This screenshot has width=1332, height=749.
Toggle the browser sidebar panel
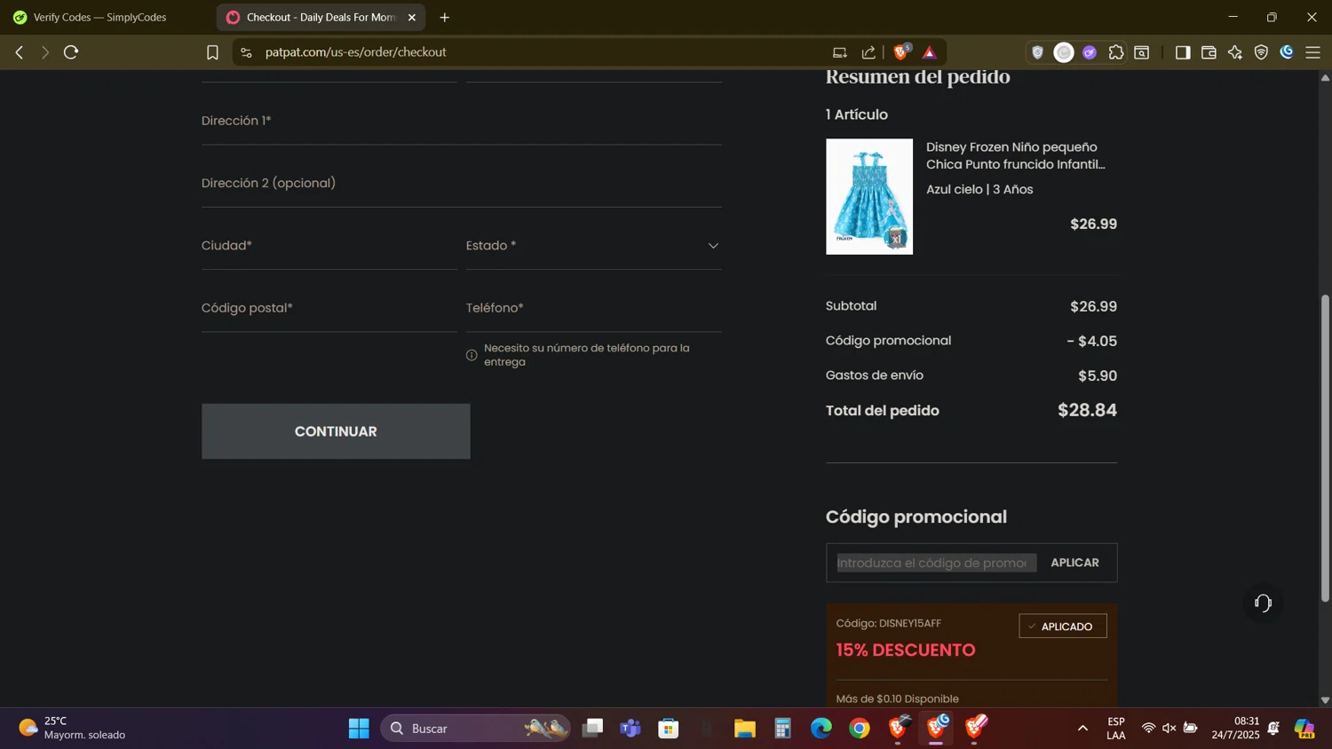(1183, 52)
